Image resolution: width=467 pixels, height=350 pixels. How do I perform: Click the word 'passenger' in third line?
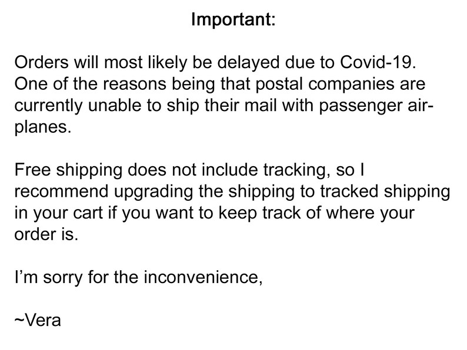pyautogui.click(x=361, y=106)
